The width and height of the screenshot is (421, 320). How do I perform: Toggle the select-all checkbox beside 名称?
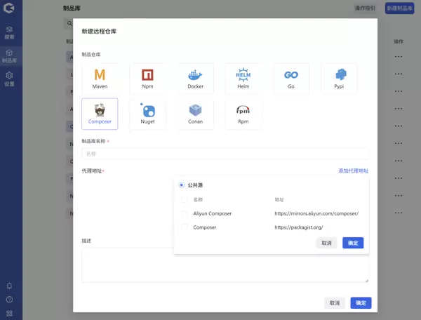pyautogui.click(x=185, y=200)
